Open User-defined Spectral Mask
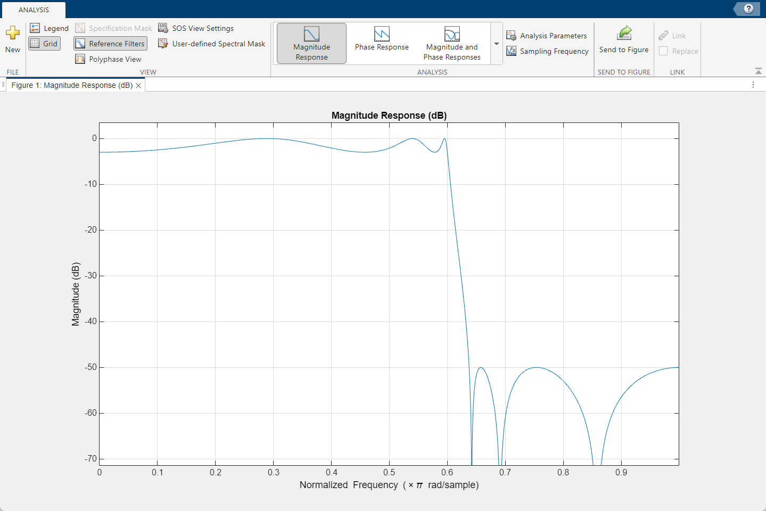The height and width of the screenshot is (511, 766). [x=211, y=44]
